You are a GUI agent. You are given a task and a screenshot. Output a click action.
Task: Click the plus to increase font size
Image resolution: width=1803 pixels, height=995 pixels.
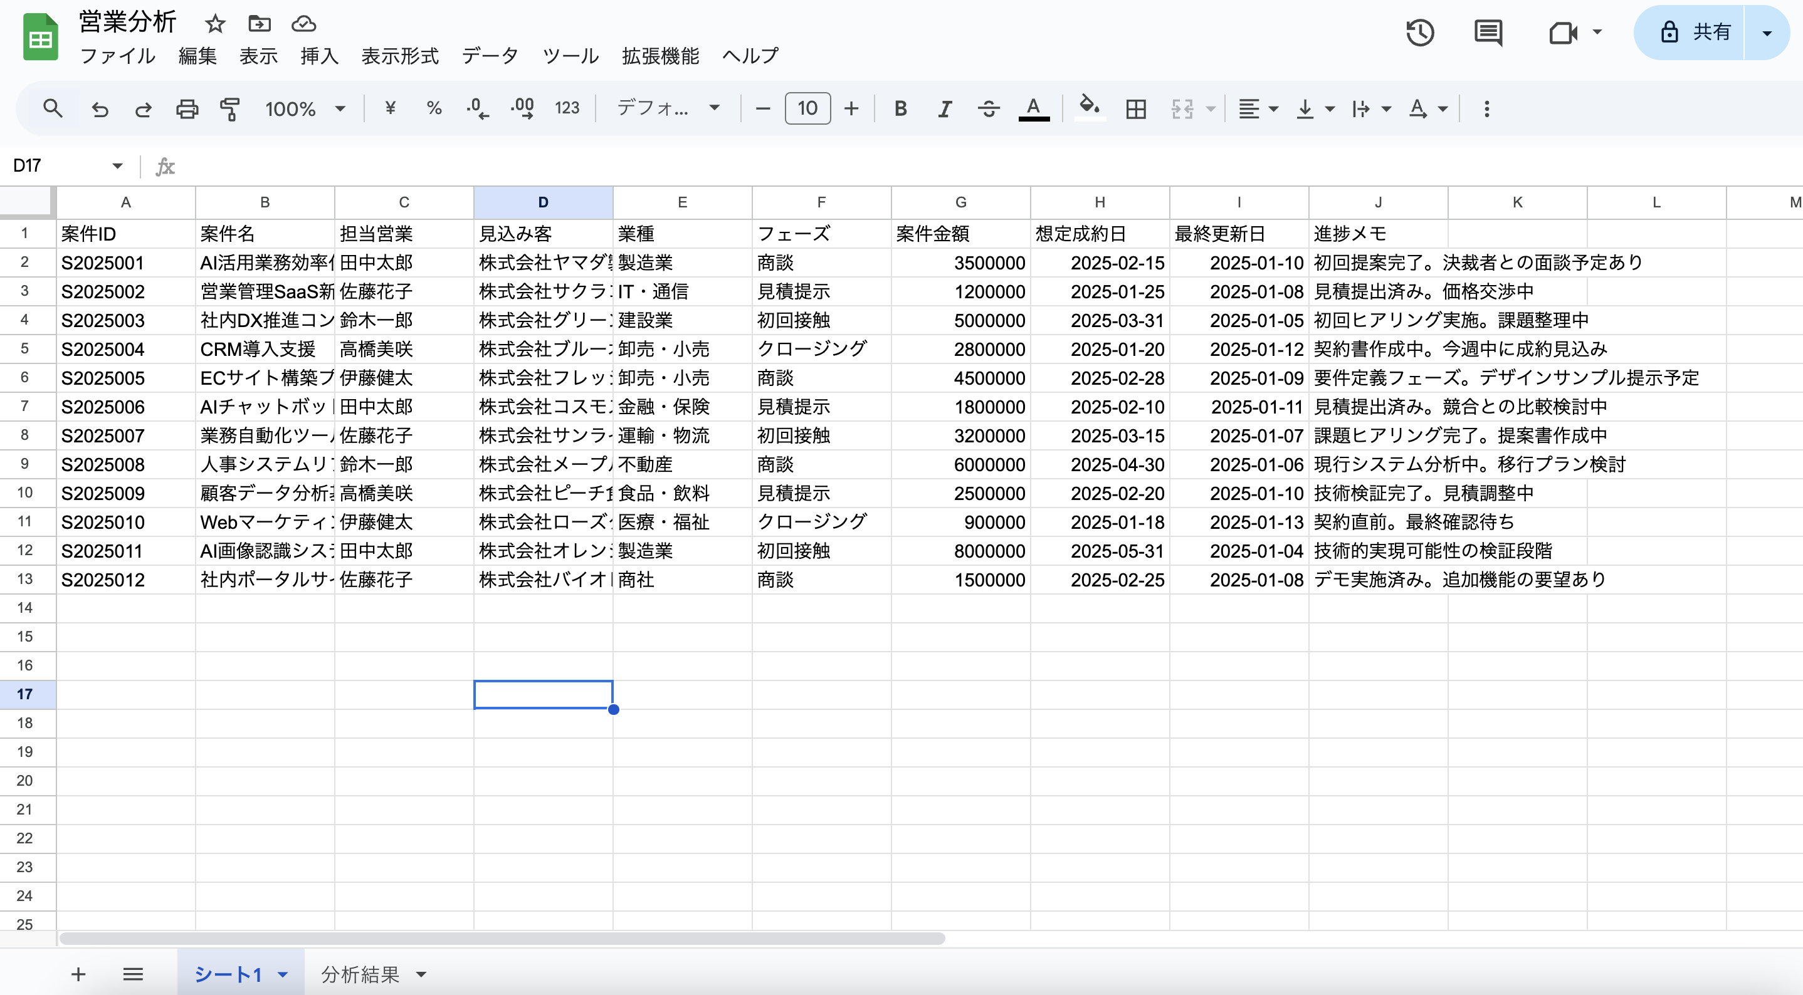pyautogui.click(x=851, y=108)
